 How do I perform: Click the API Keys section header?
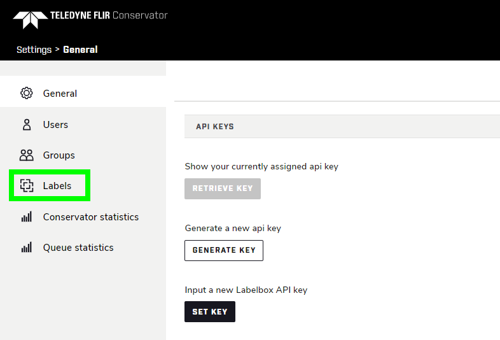click(x=215, y=127)
